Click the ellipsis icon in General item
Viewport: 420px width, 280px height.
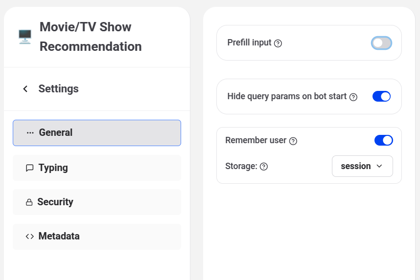click(x=30, y=133)
